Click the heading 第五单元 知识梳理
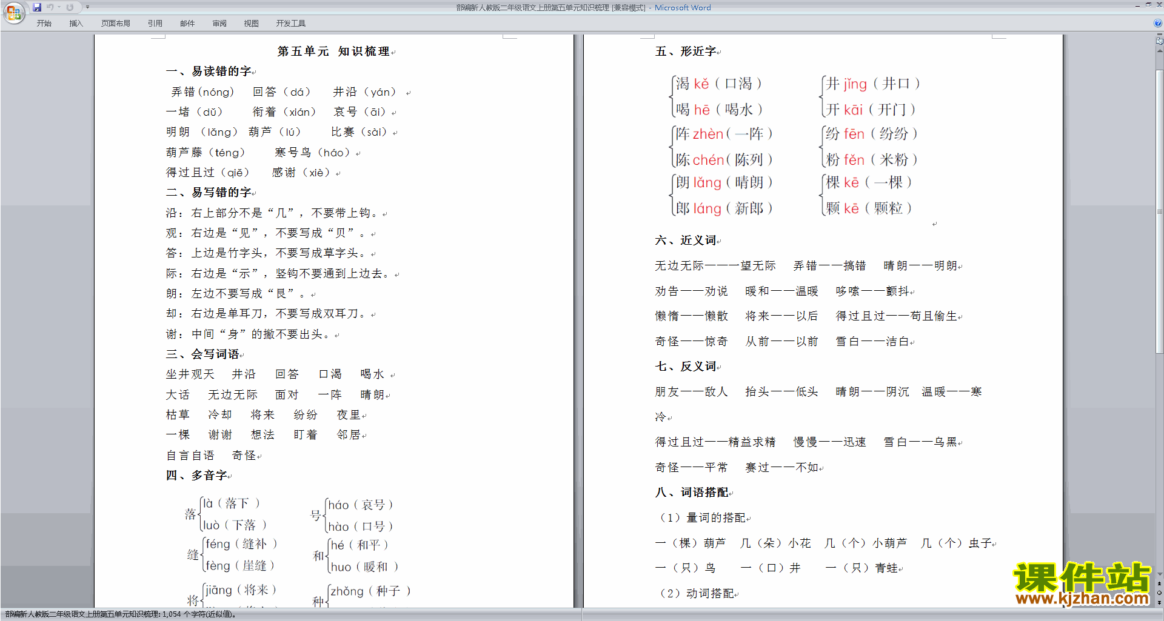The width and height of the screenshot is (1164, 621). tap(334, 51)
